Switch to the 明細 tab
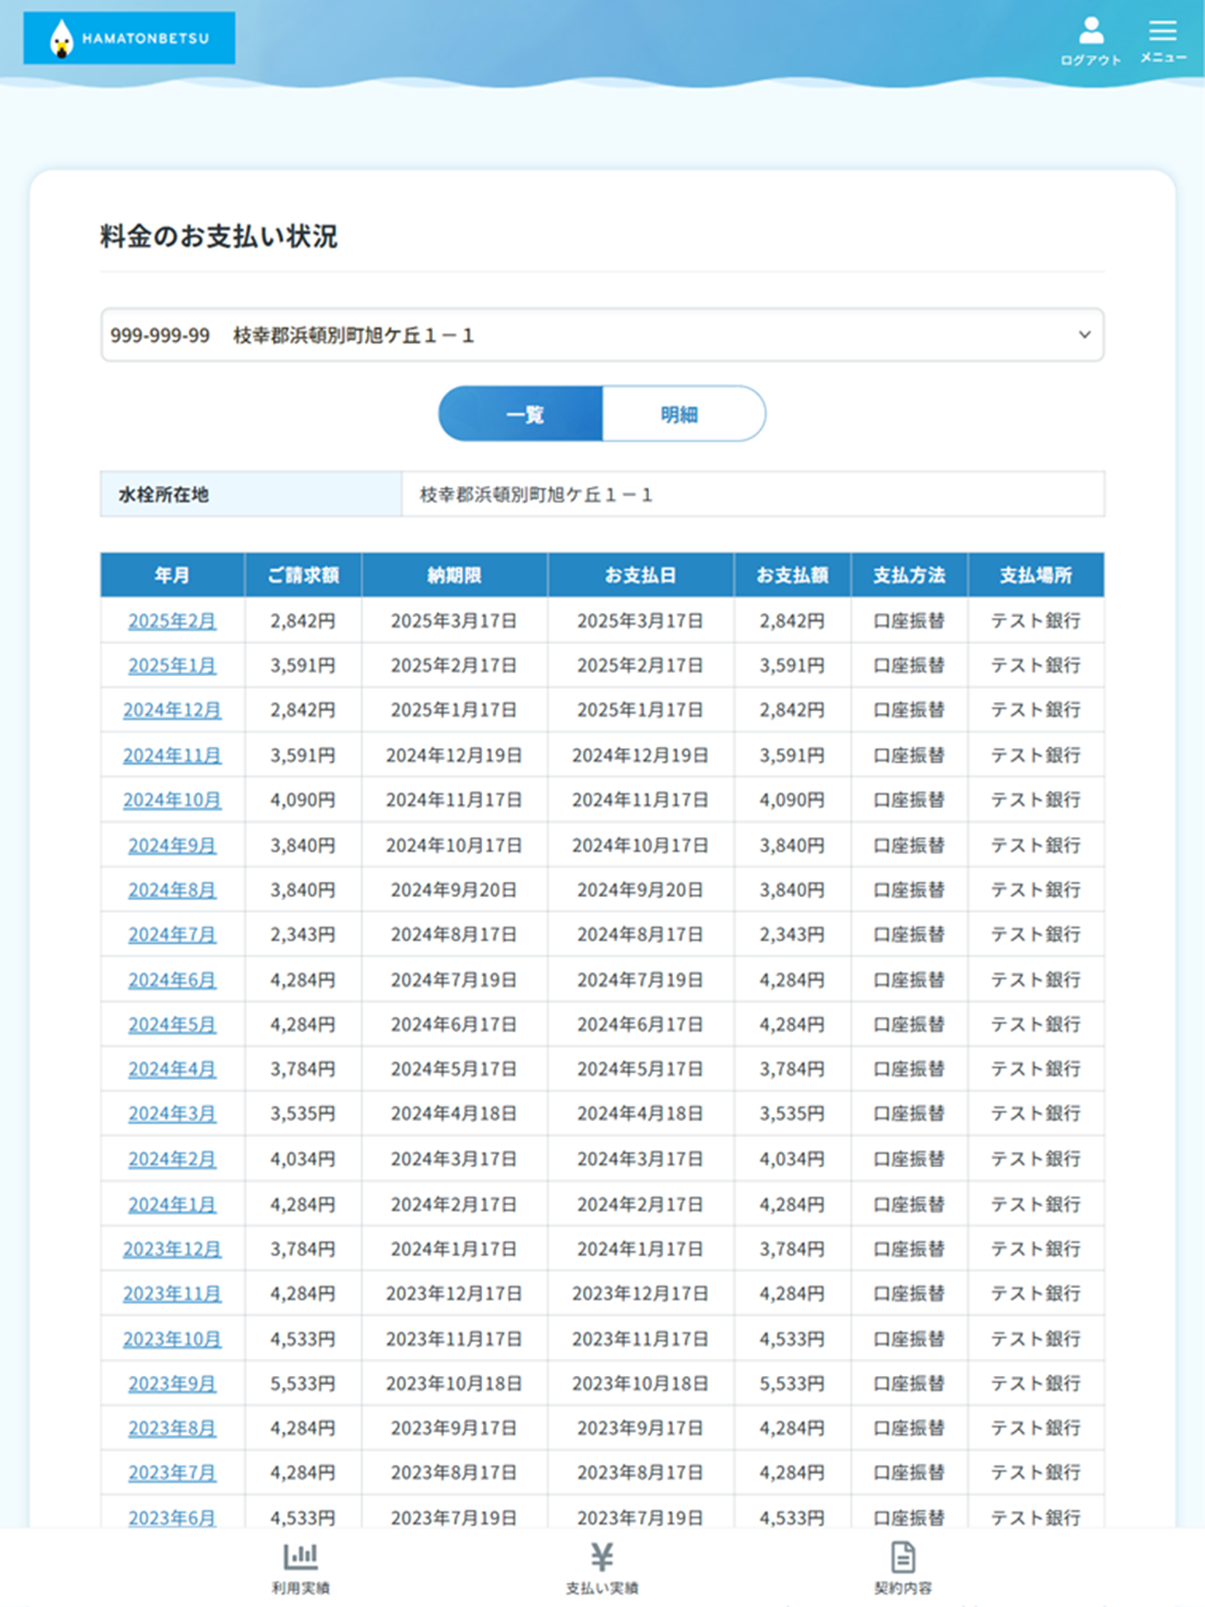1205x1607 pixels. pyautogui.click(x=684, y=414)
